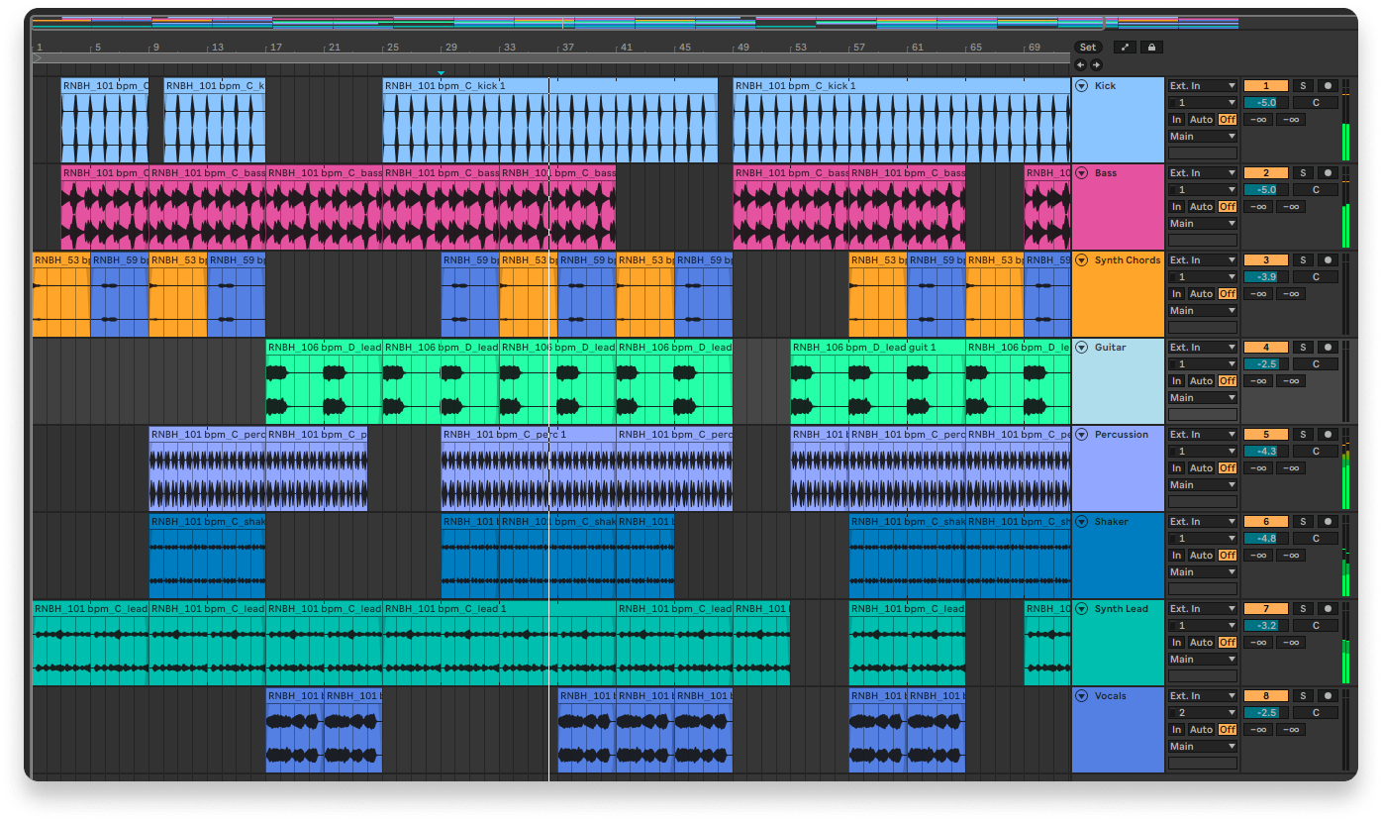Arm the Vocals track for recording

pos(1328,697)
